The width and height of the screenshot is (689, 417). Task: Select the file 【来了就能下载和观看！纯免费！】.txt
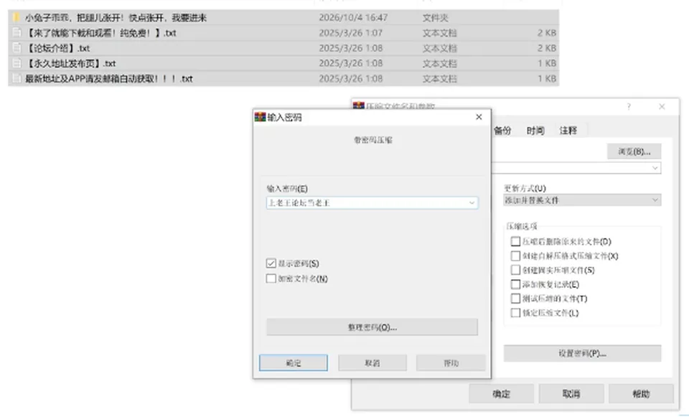click(100, 32)
